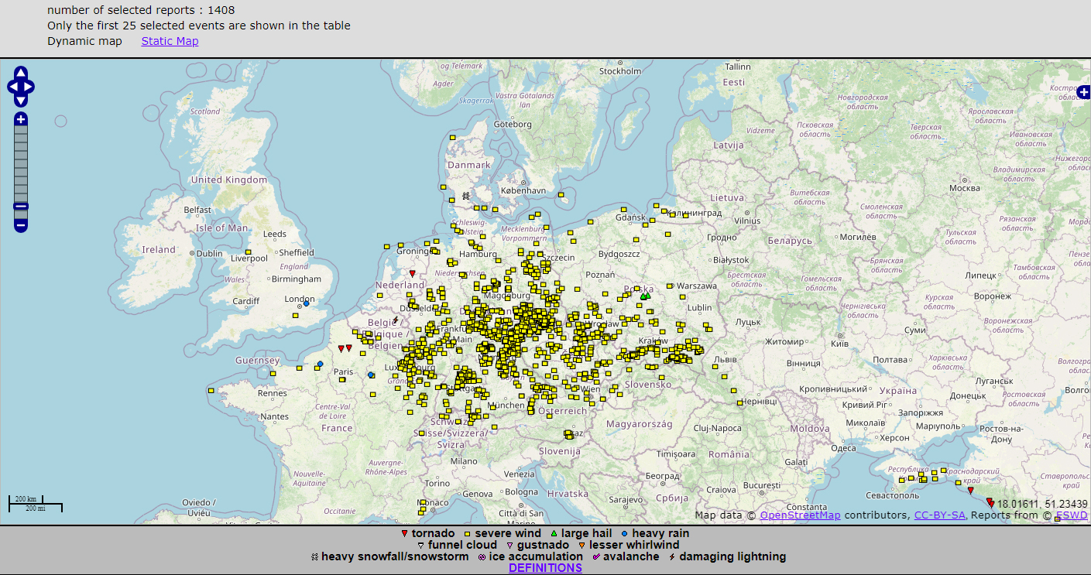Open the layer switcher plus at map's right edge
This screenshot has width=1091, height=575.
click(1084, 93)
